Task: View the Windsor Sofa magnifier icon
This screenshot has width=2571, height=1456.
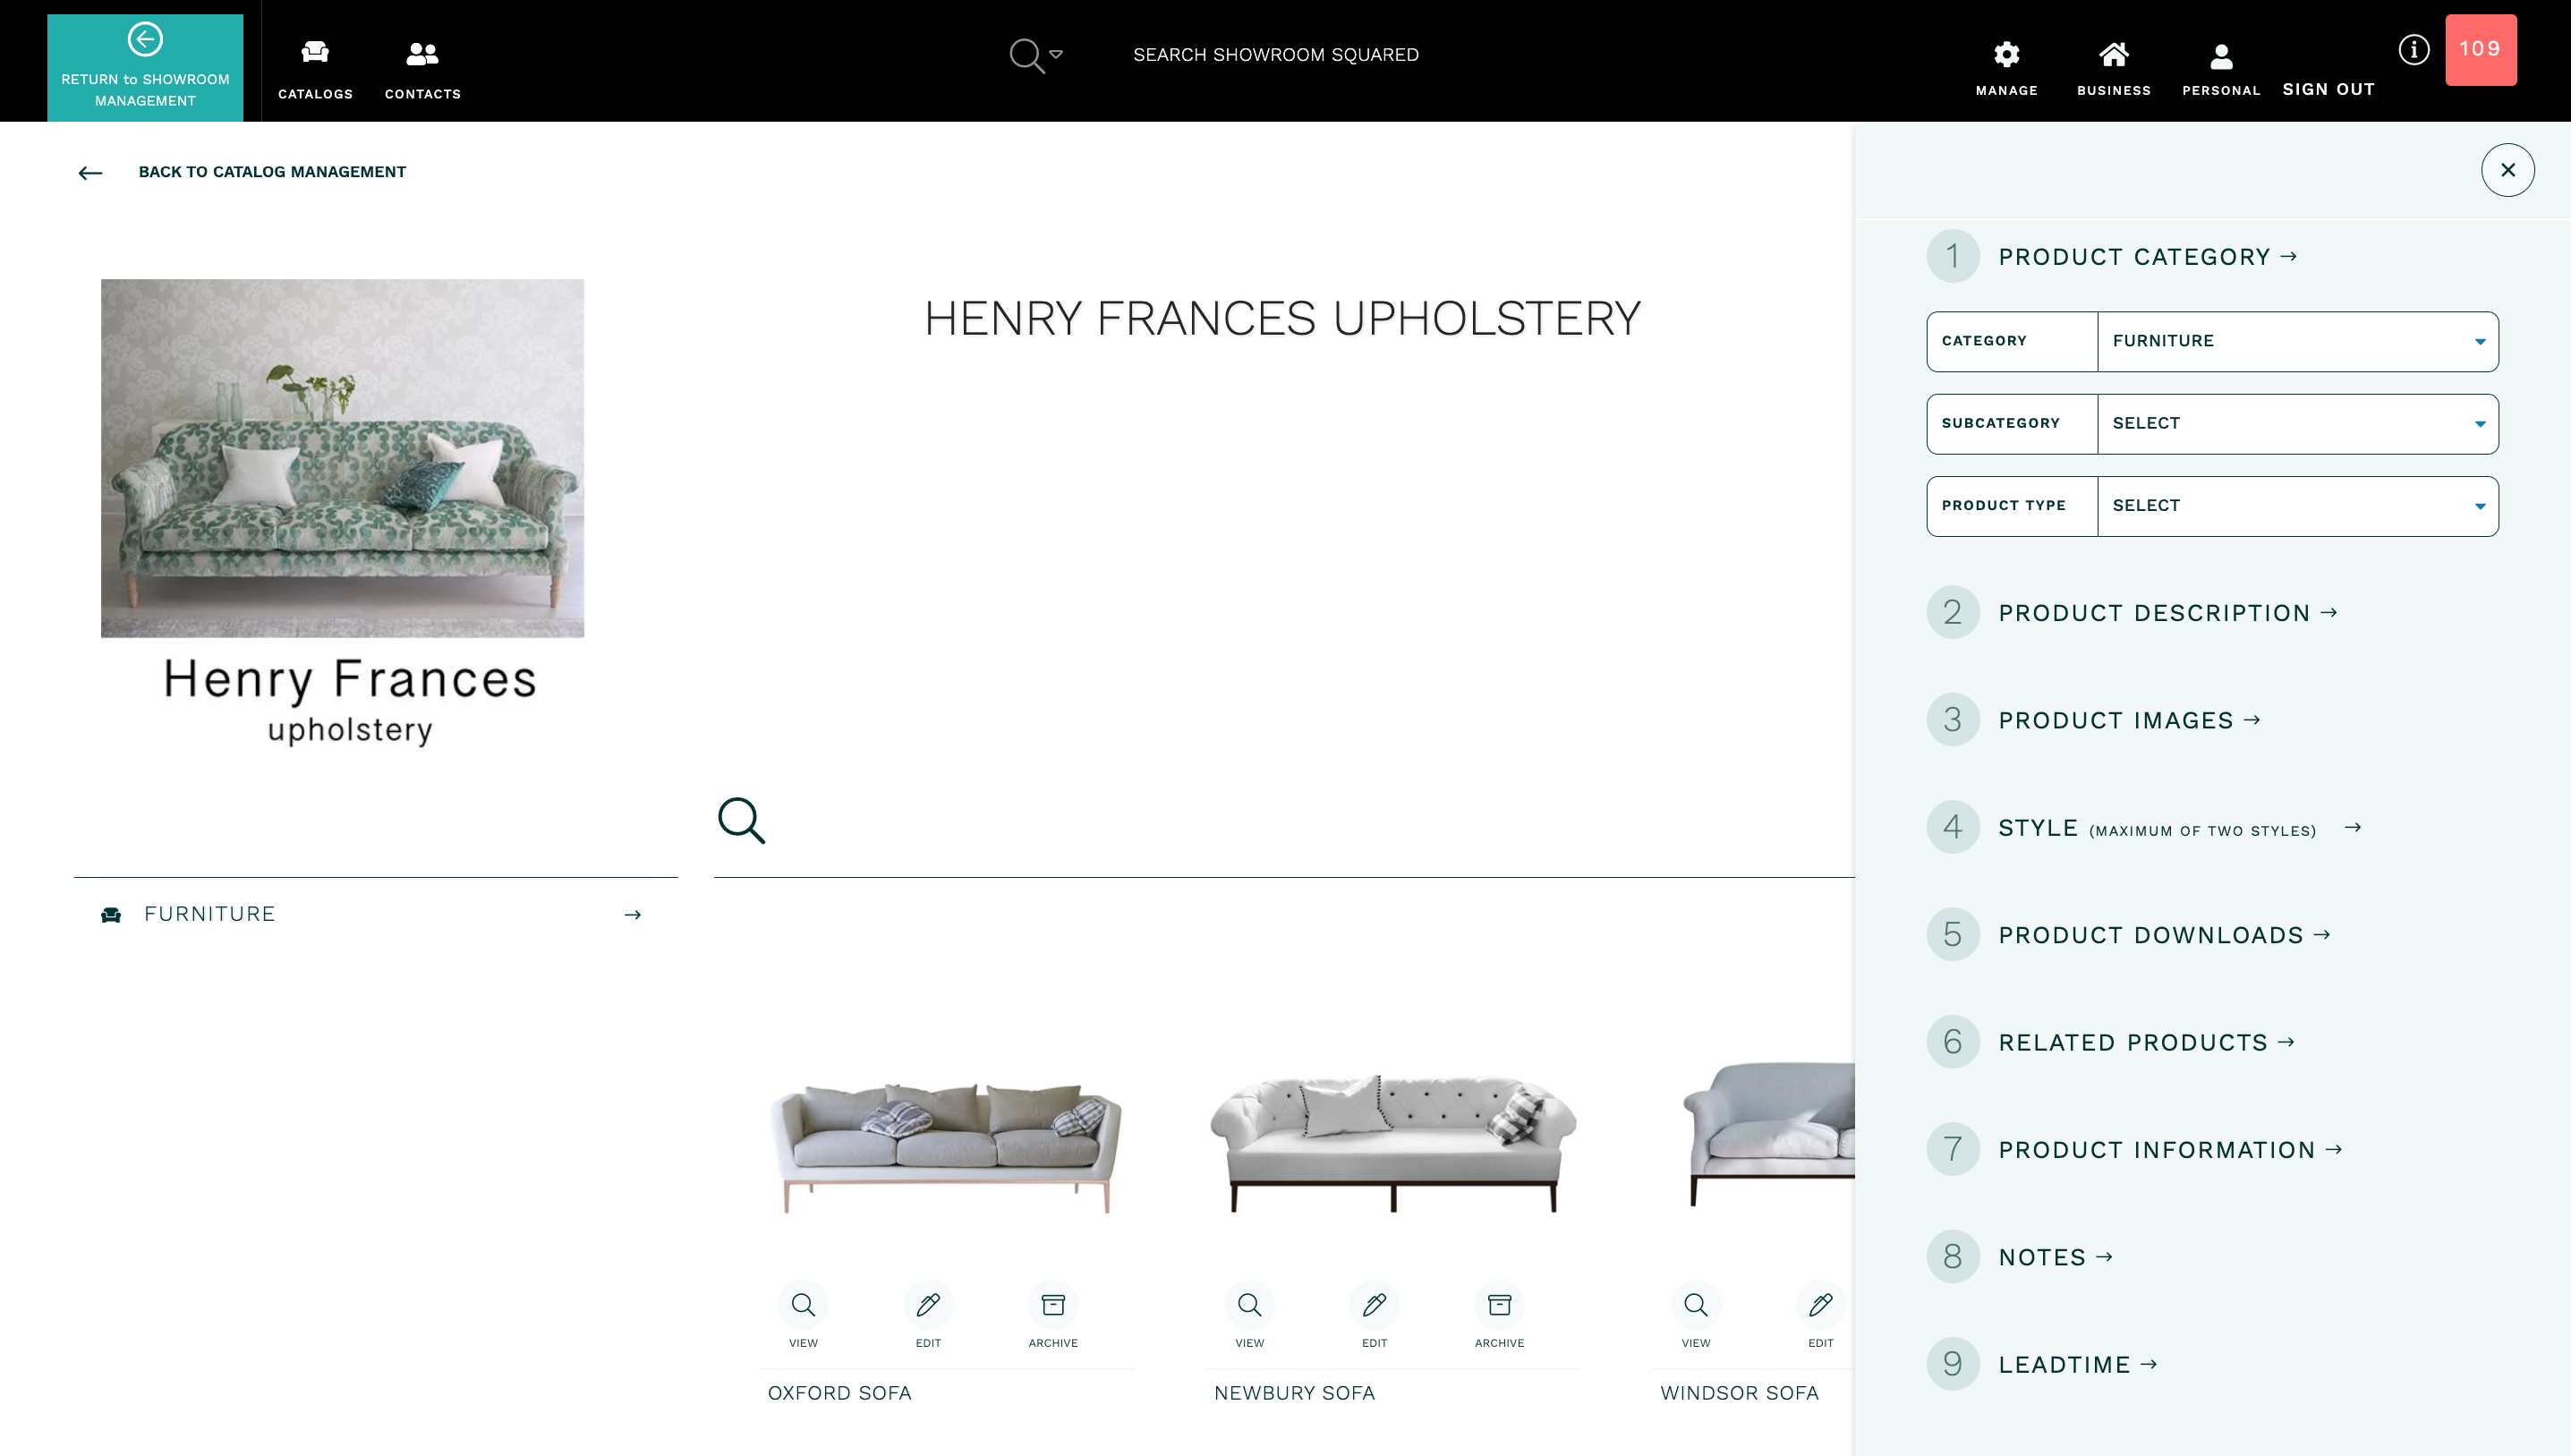Action: pyautogui.click(x=1695, y=1304)
